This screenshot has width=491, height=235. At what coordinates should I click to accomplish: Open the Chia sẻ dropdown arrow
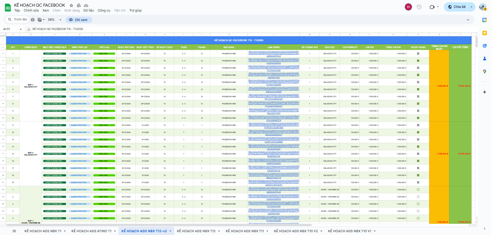point(472,7)
